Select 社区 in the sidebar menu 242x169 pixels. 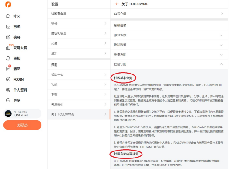pos(17,16)
